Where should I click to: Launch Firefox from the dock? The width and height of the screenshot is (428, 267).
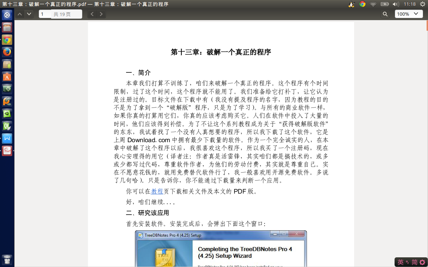point(7,52)
